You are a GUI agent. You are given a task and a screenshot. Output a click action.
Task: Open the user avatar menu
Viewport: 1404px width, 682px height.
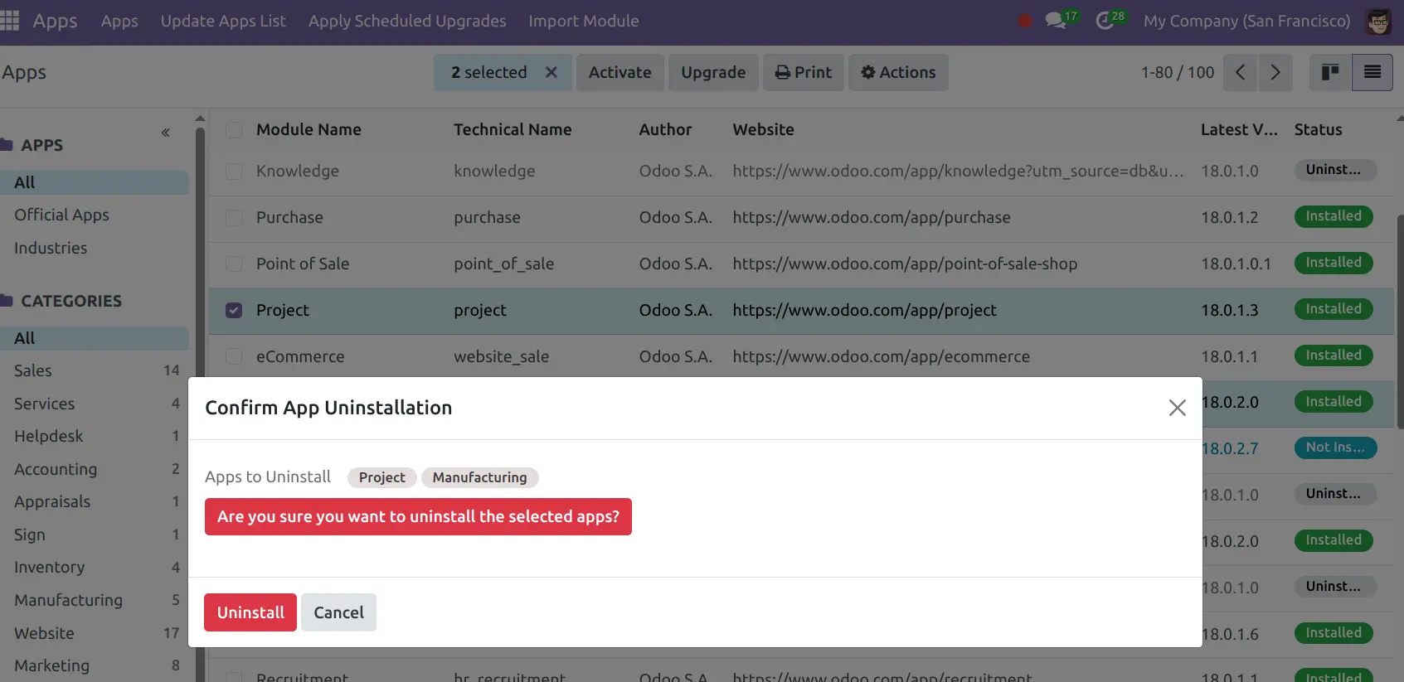click(x=1378, y=22)
